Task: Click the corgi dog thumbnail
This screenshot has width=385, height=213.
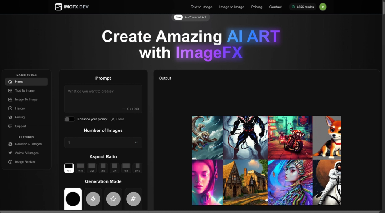Action: [327, 138]
